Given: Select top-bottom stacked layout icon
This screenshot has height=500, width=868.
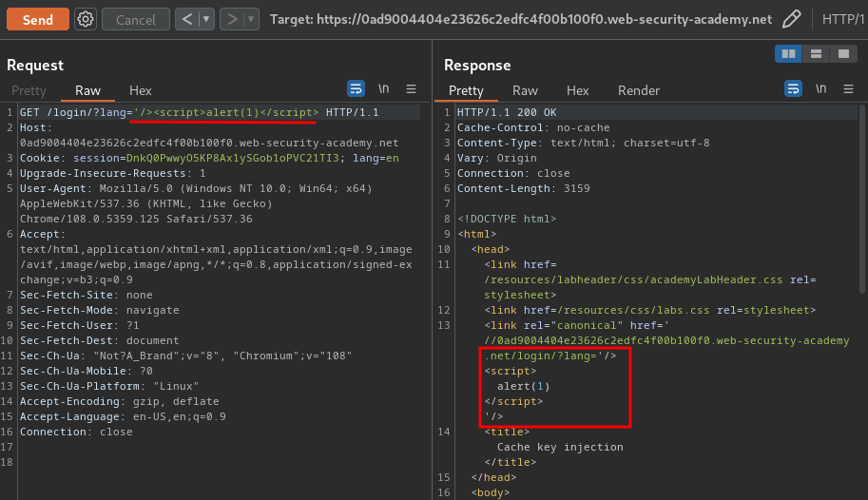Looking at the screenshot, I should pos(816,54).
